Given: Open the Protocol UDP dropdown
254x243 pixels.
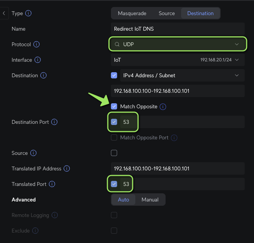Looking at the screenshot, I should coord(178,44).
